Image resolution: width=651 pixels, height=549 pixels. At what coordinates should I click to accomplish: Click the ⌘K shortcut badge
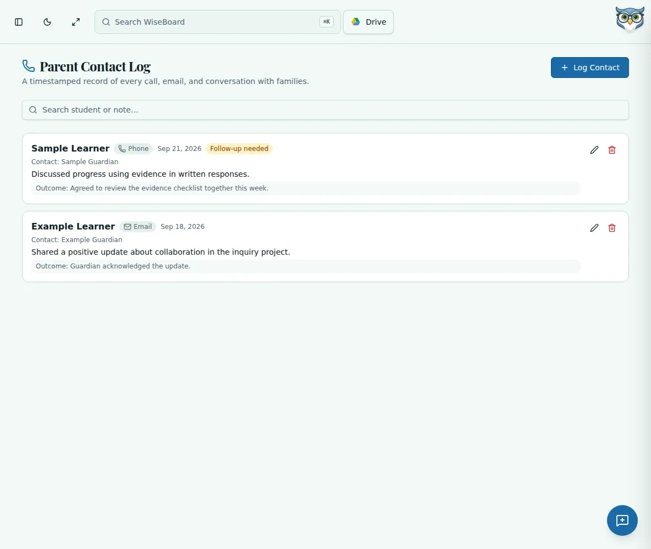(x=327, y=21)
